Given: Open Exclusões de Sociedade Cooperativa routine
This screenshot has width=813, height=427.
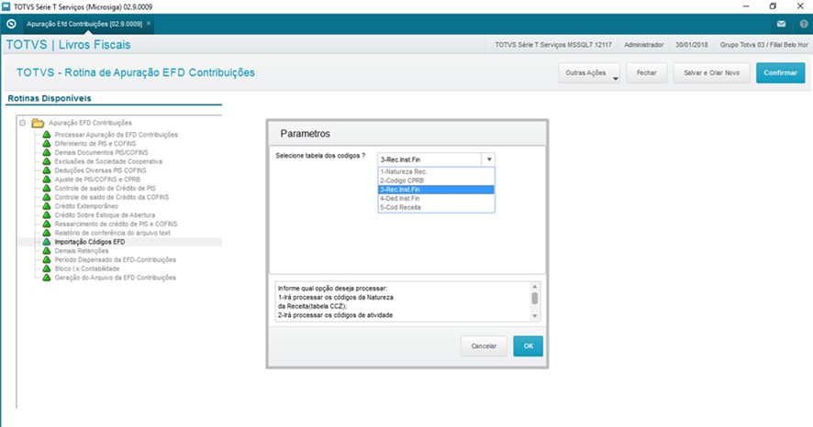Looking at the screenshot, I should click(108, 161).
